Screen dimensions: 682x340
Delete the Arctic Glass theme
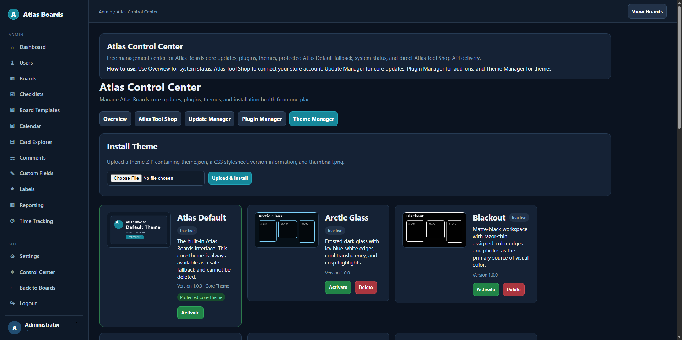coord(366,287)
